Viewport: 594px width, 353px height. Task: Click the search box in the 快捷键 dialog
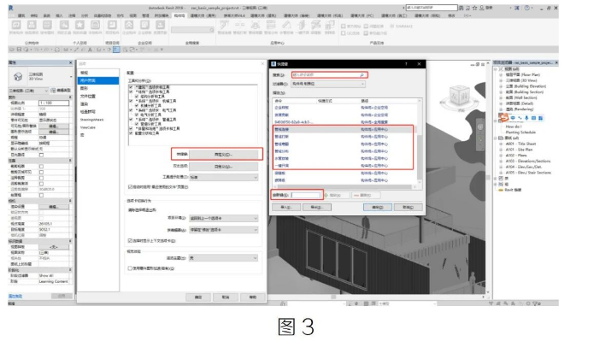329,75
